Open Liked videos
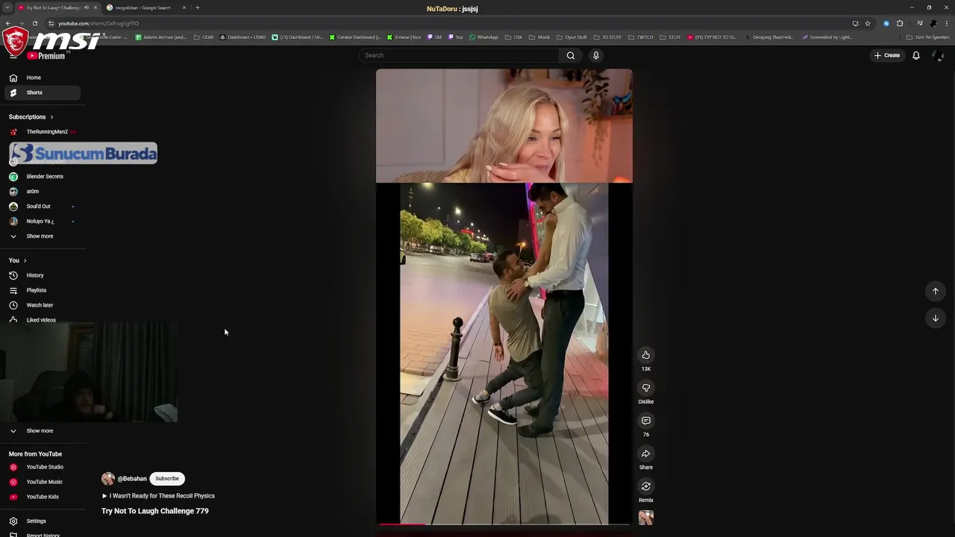This screenshot has width=955, height=537. pyautogui.click(x=42, y=320)
